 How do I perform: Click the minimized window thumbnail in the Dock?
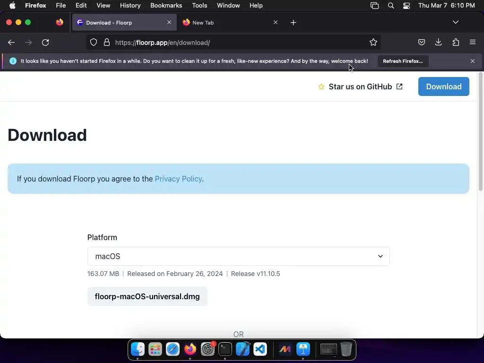click(328, 349)
